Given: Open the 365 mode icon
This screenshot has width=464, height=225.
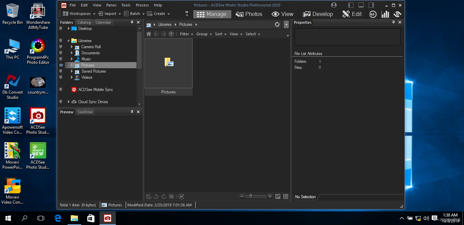Looking at the screenshot, I should [373, 14].
